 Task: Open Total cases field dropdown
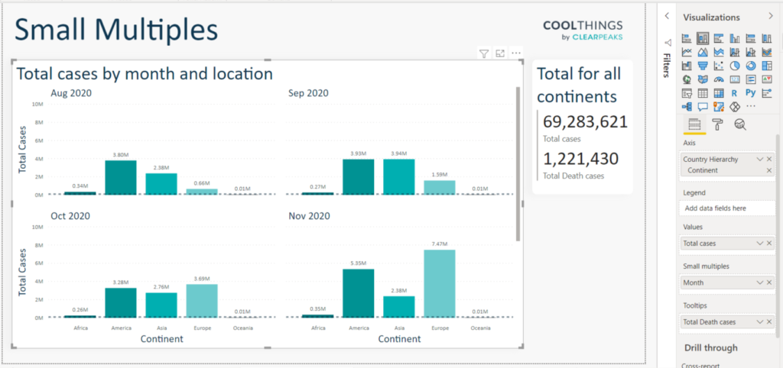759,244
